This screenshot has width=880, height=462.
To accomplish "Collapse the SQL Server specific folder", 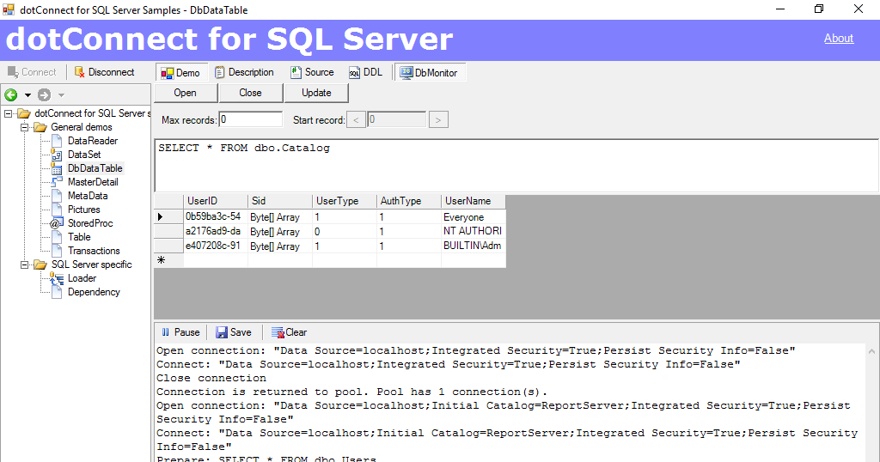I will [x=24, y=264].
